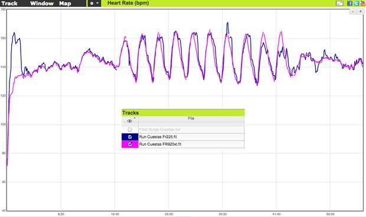Open the Facebook share icon

(x=349, y=4)
